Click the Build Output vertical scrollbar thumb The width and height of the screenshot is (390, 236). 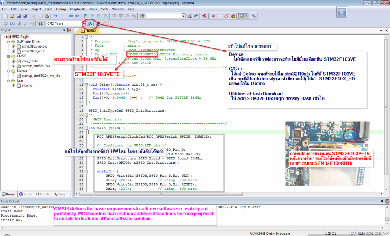tap(387, 219)
